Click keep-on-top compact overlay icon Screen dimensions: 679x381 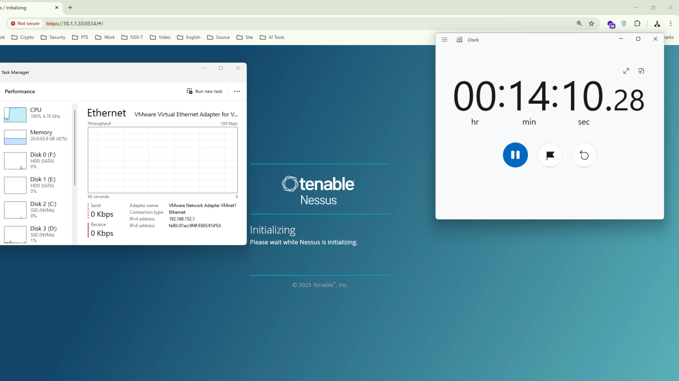[x=641, y=71]
